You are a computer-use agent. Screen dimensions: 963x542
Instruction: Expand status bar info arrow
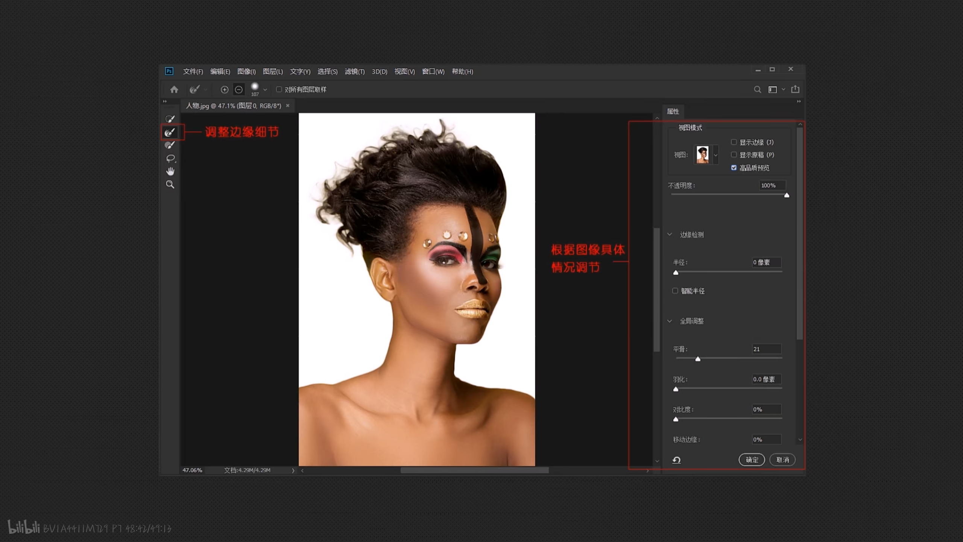tap(293, 470)
